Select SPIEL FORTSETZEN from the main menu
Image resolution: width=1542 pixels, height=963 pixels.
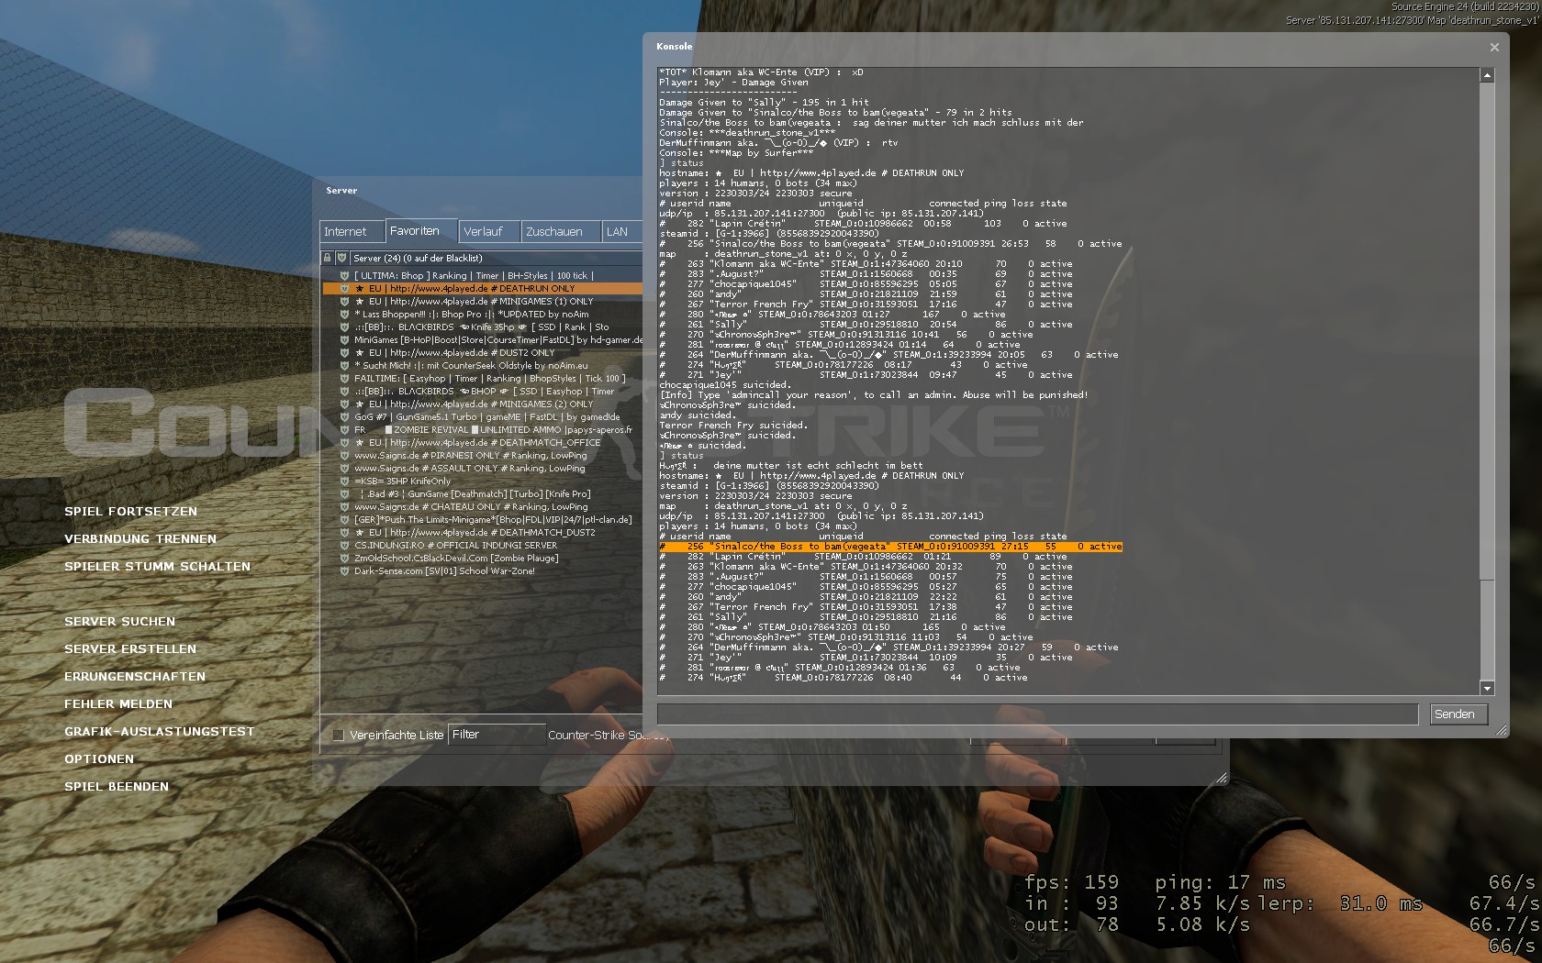click(130, 512)
